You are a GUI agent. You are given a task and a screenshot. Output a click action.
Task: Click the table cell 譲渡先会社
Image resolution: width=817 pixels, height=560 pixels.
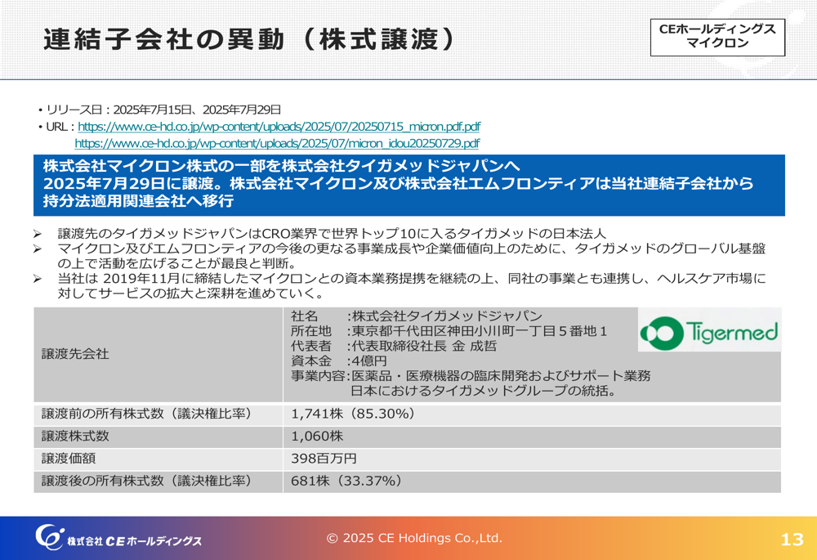(x=158, y=354)
